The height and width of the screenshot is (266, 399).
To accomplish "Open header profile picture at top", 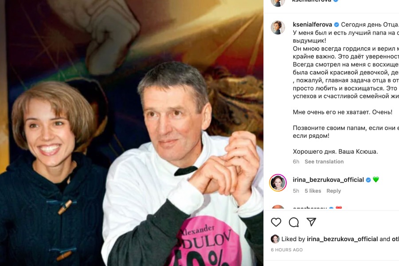I will pos(278,2).
